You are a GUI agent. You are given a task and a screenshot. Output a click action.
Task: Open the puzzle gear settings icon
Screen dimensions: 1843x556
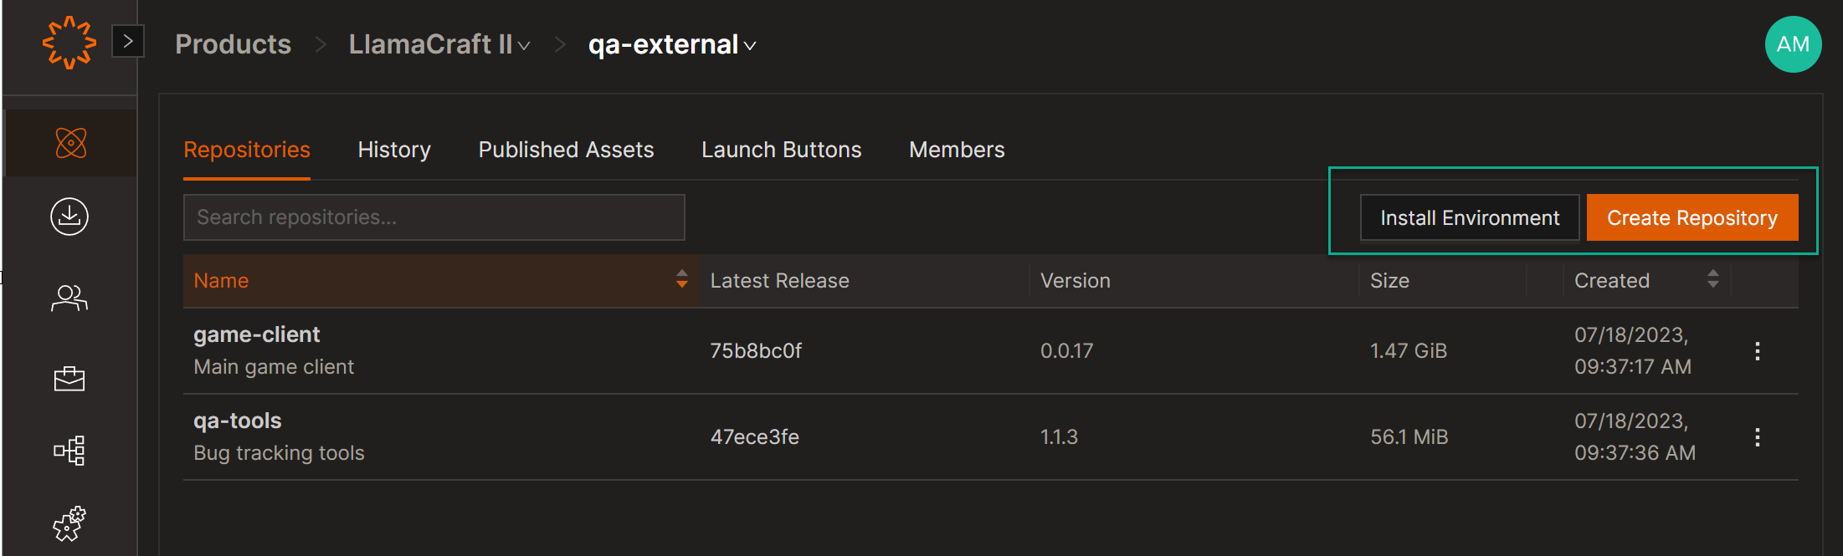(x=69, y=523)
